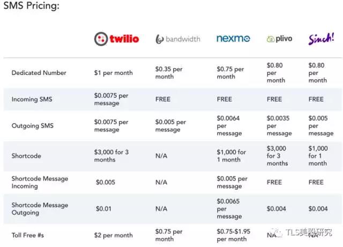The image size is (343, 247).
Task: Select the Incoming SMS row label
Action: tap(32, 99)
